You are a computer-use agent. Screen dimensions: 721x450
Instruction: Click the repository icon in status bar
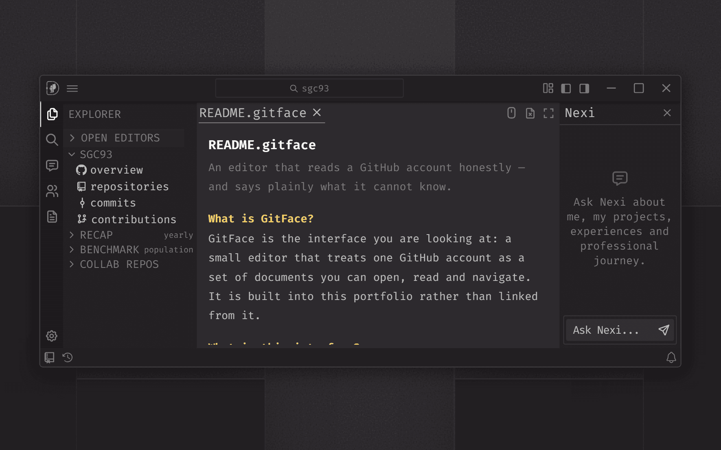[x=49, y=358]
